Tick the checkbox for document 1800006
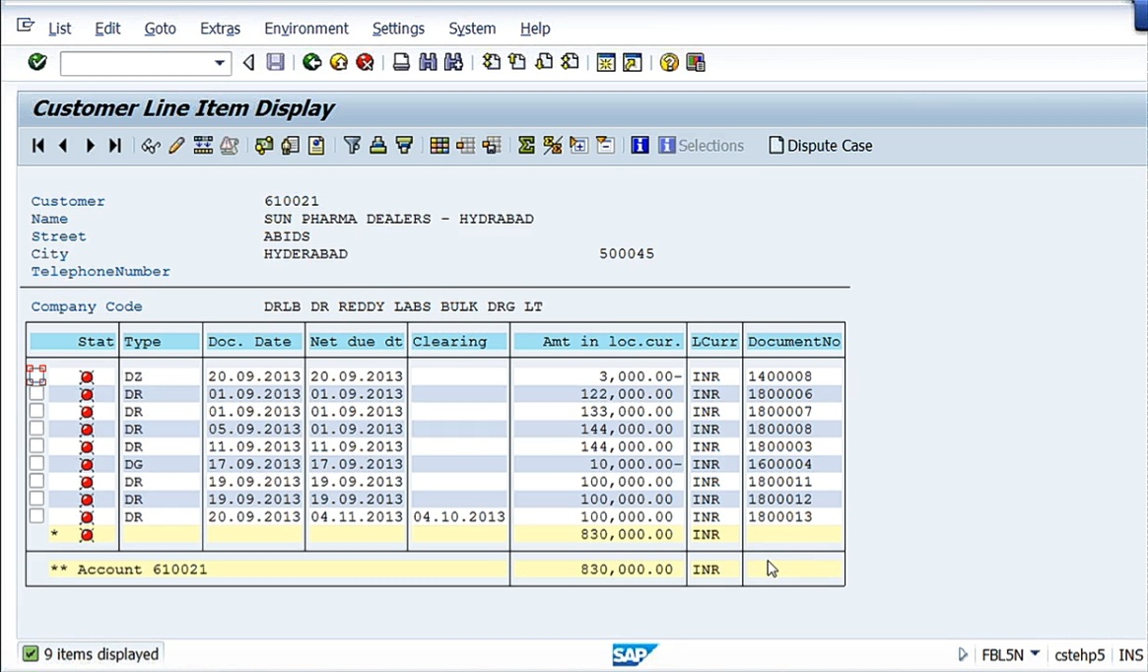 (x=36, y=394)
